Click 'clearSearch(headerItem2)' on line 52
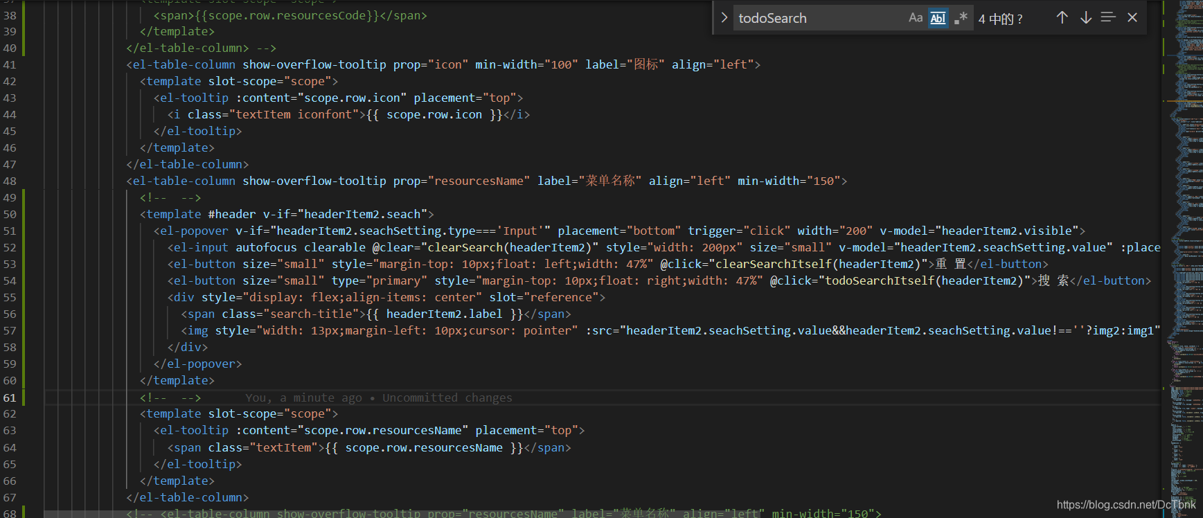1203x518 pixels. pos(510,247)
